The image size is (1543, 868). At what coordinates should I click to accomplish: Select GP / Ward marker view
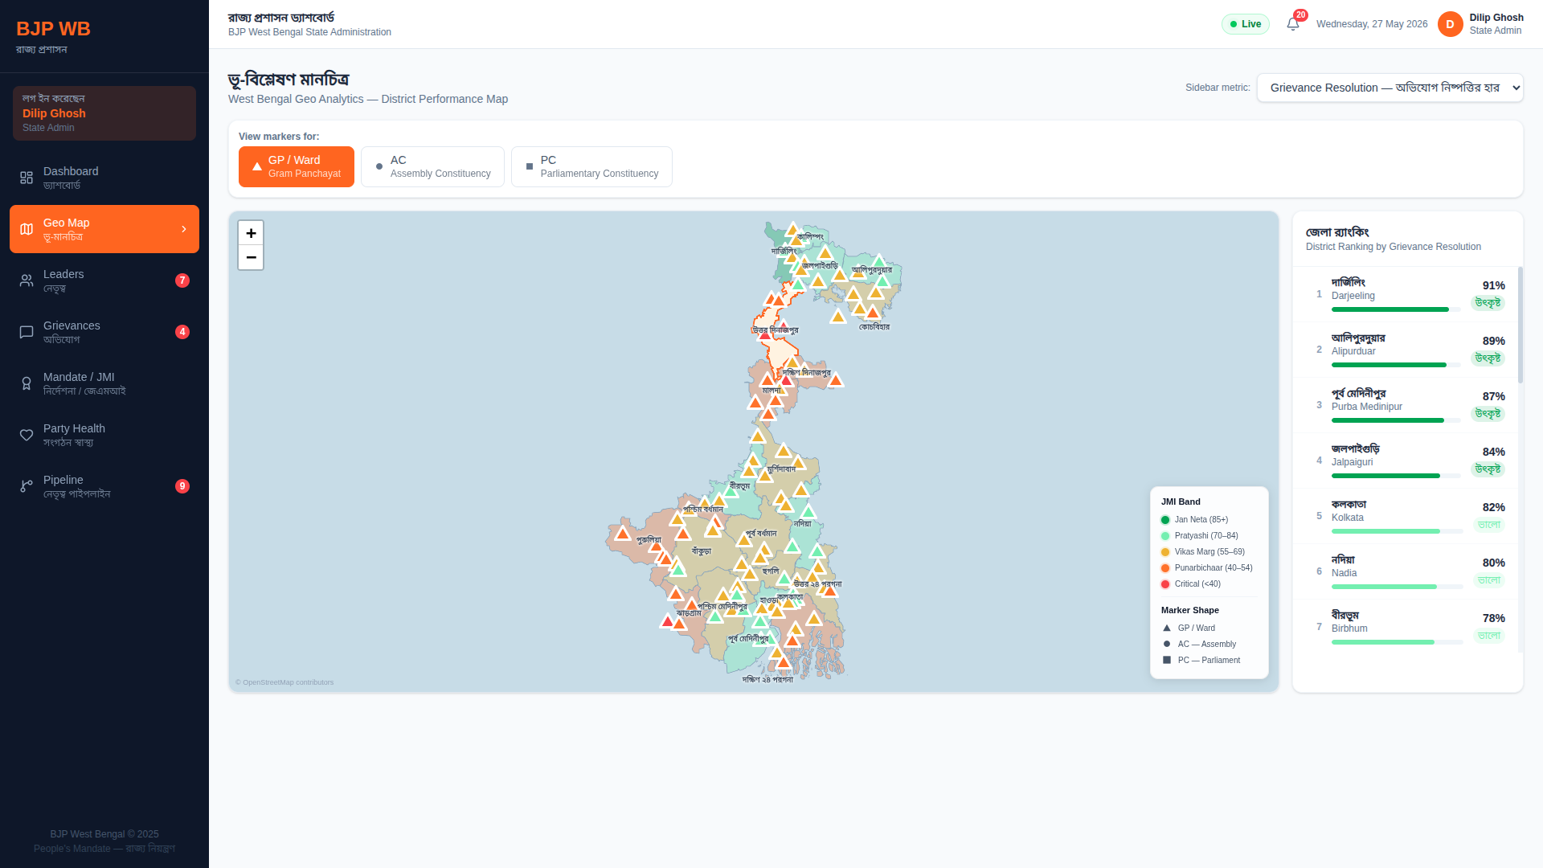click(x=297, y=166)
